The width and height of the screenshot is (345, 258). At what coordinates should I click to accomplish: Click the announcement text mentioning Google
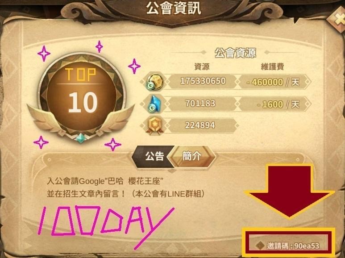tap(105, 181)
